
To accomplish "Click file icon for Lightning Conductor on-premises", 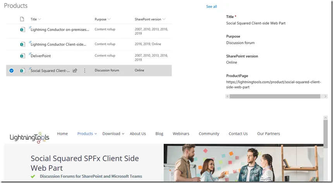I will pyautogui.click(x=22, y=29).
